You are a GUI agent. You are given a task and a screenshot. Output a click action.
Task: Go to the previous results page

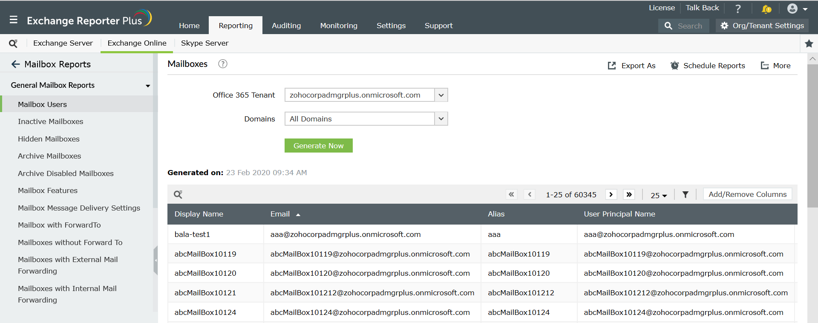[x=529, y=194]
